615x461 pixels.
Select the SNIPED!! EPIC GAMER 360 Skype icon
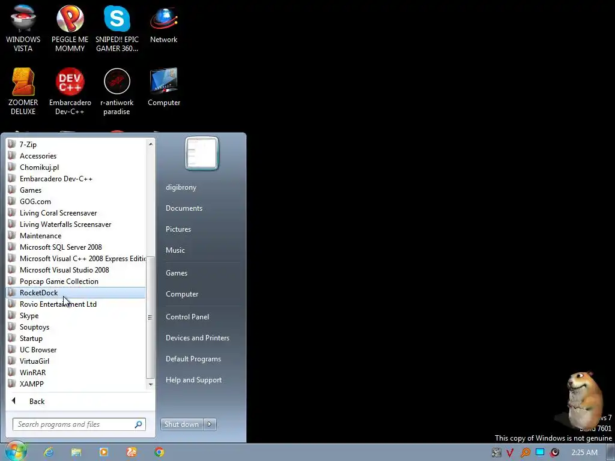coord(117,28)
